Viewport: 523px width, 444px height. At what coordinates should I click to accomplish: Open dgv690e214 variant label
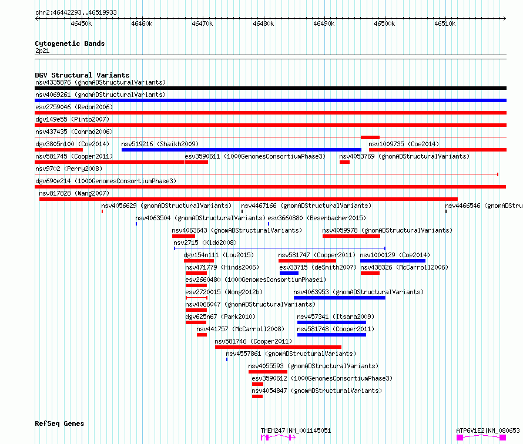point(106,181)
